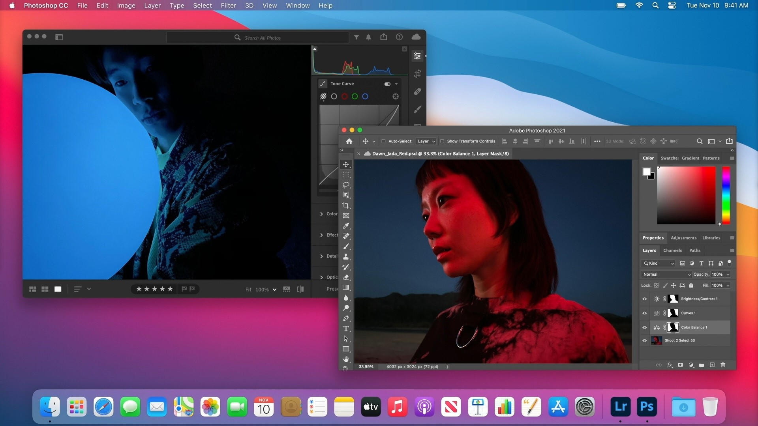Select the Lasso tool in toolbar
Image resolution: width=758 pixels, height=426 pixels.
pos(346,185)
